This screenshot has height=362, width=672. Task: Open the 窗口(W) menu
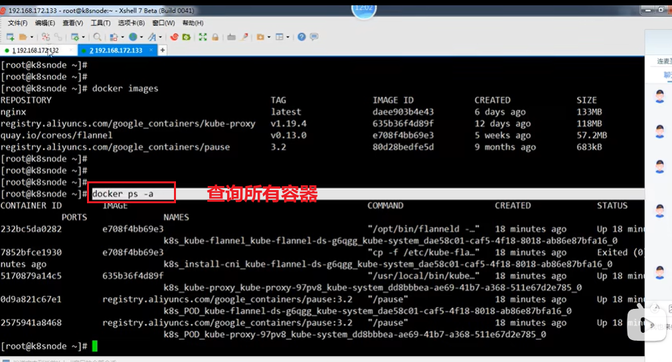(163, 23)
